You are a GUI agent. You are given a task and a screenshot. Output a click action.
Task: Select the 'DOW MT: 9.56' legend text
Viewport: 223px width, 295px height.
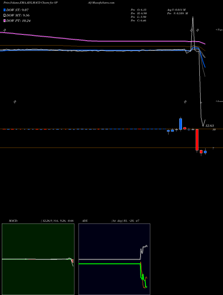tap(18, 16)
